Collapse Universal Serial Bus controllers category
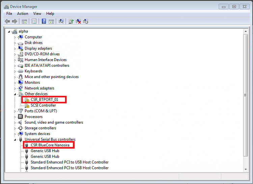The height and width of the screenshot is (184, 253). (15, 140)
